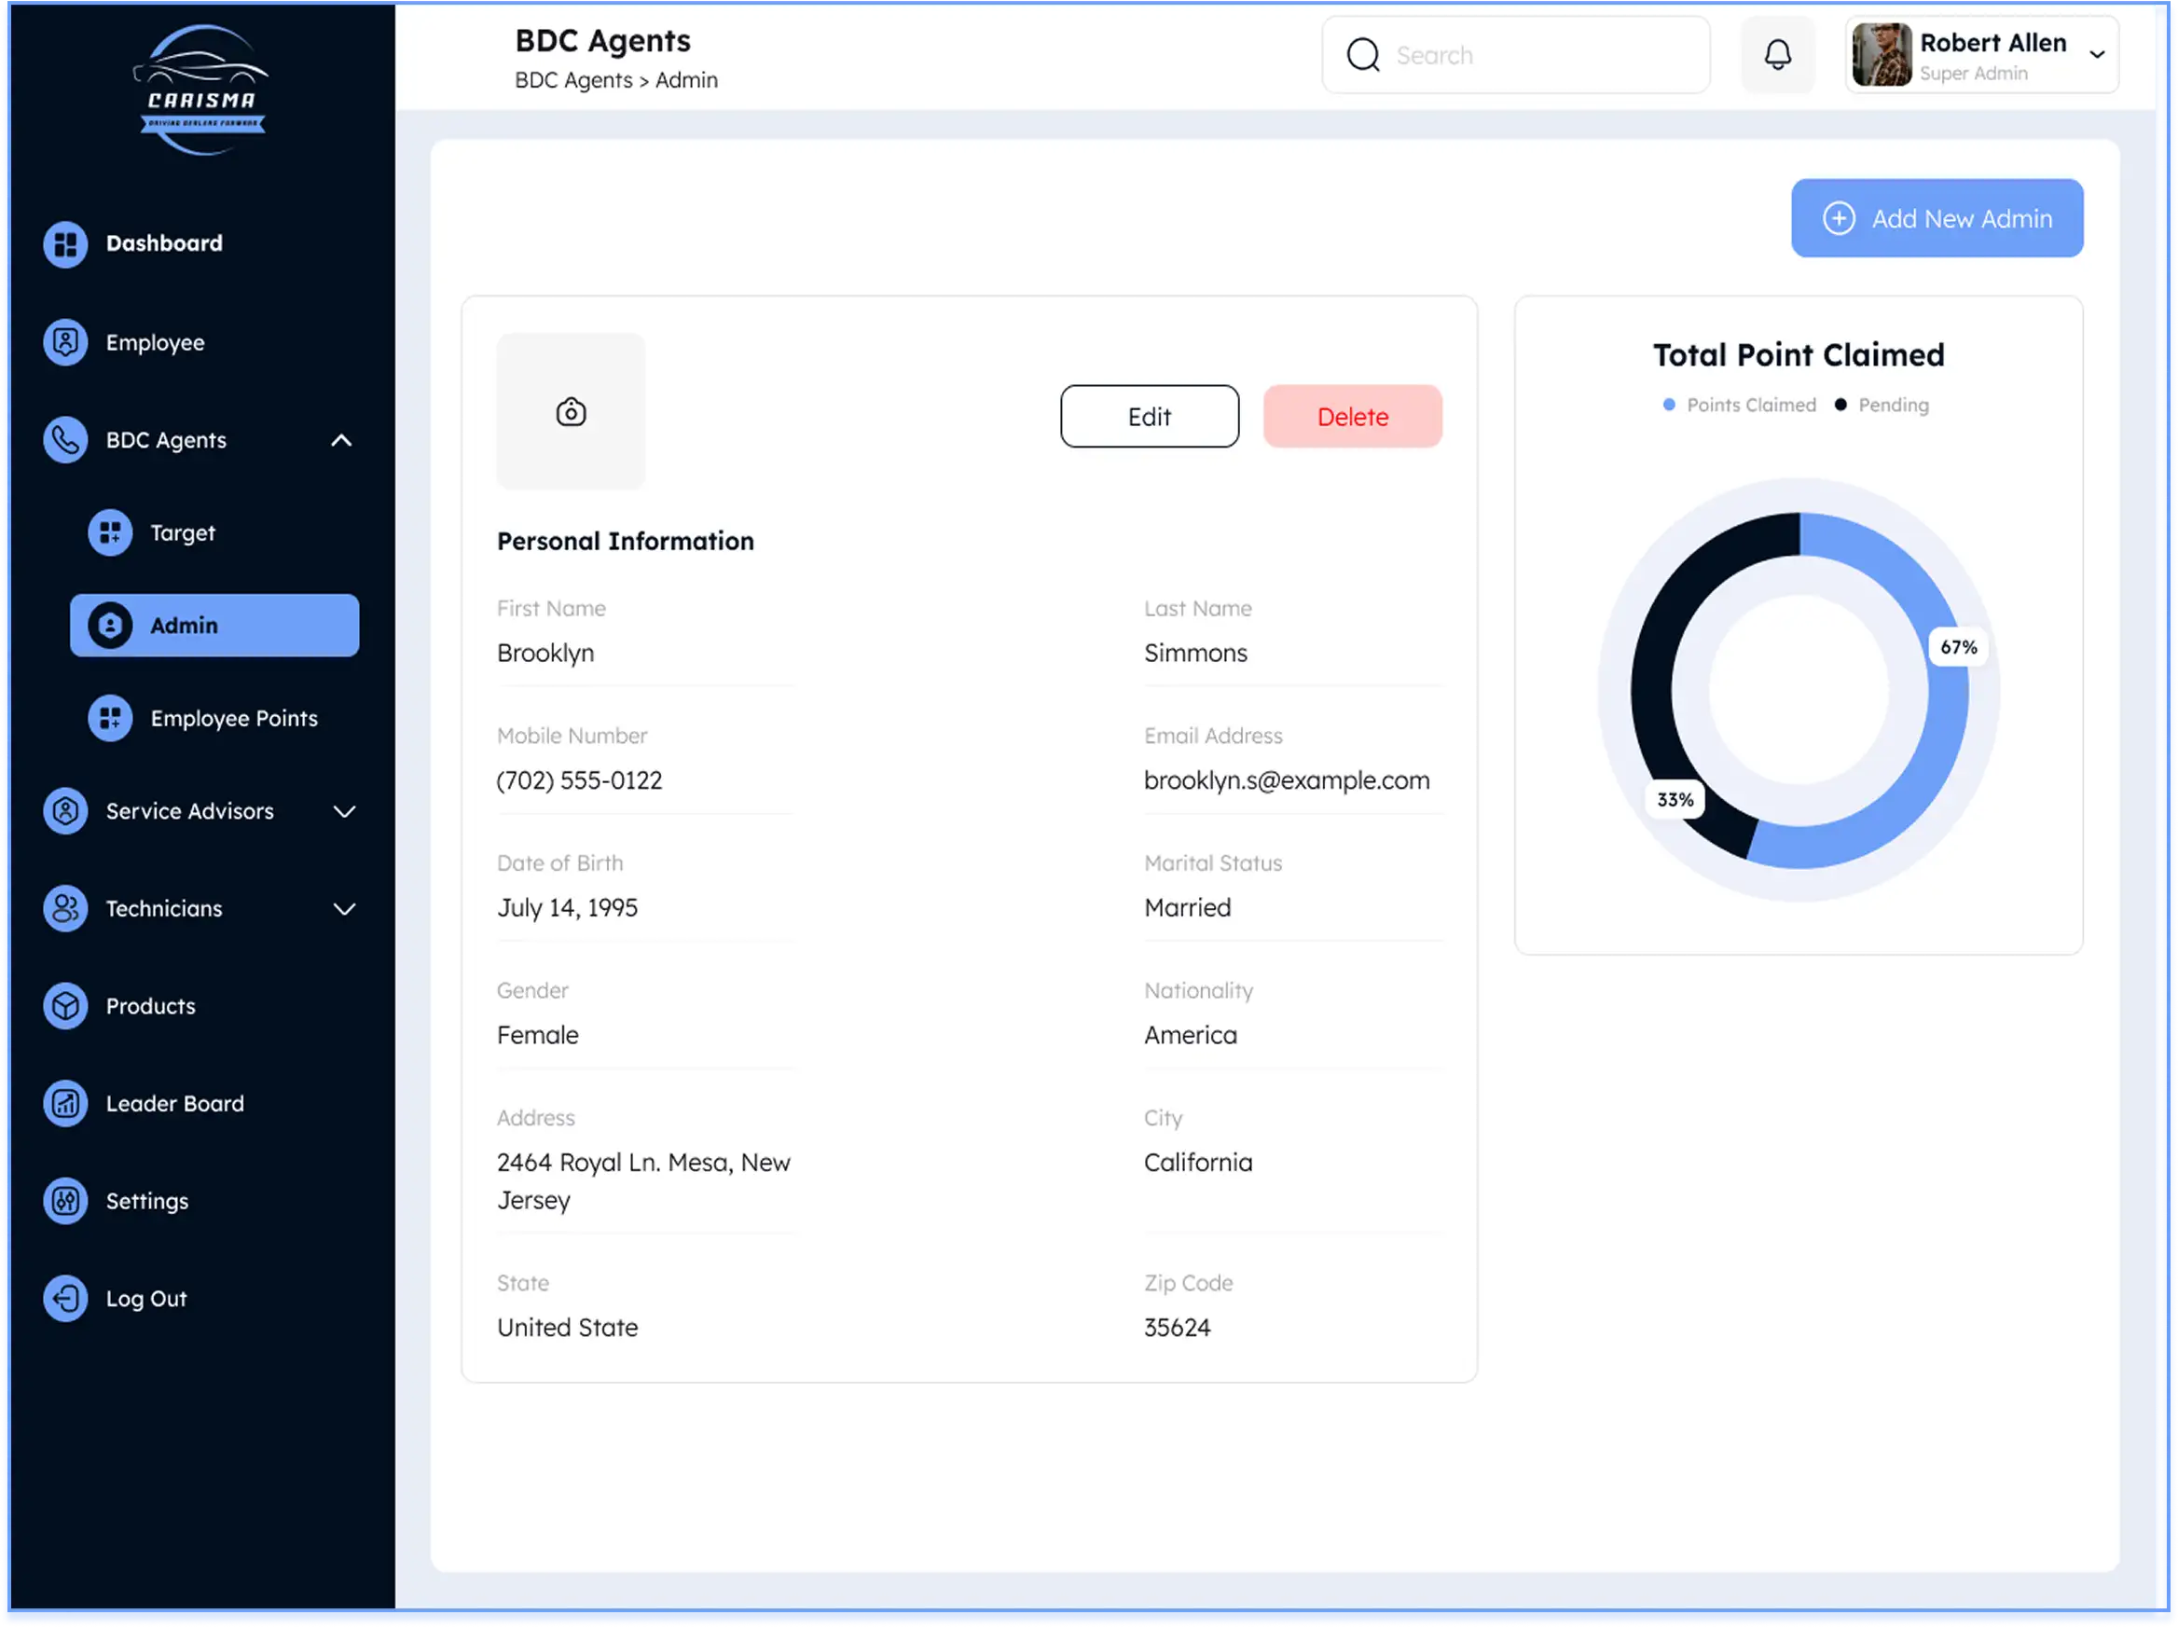Click the Products box icon
This screenshot has height=1627, width=2178.
tap(65, 1005)
